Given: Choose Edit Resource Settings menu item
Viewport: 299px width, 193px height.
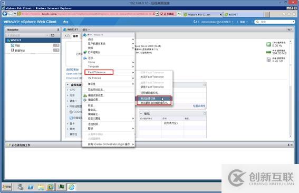Looking at the screenshot, I should [x=109, y=95].
